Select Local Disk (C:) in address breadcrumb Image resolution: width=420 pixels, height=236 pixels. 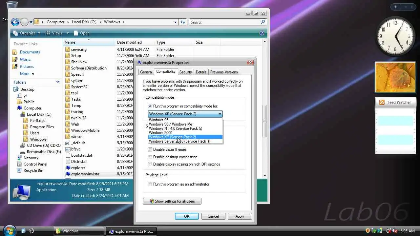[84, 22]
